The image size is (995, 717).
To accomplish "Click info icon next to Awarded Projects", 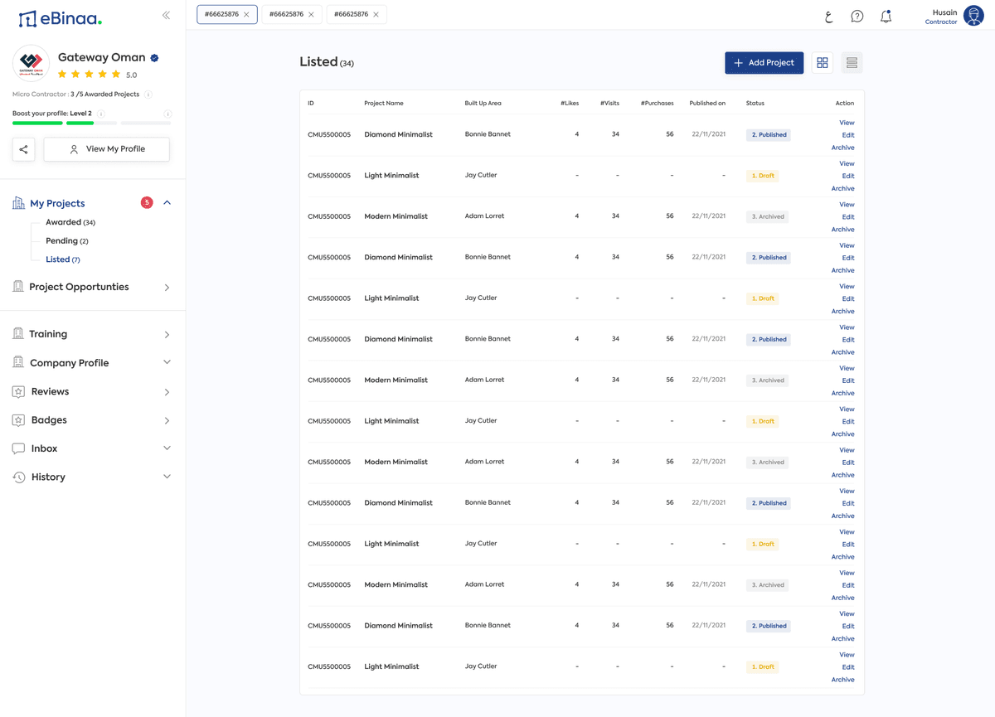I will [148, 94].
